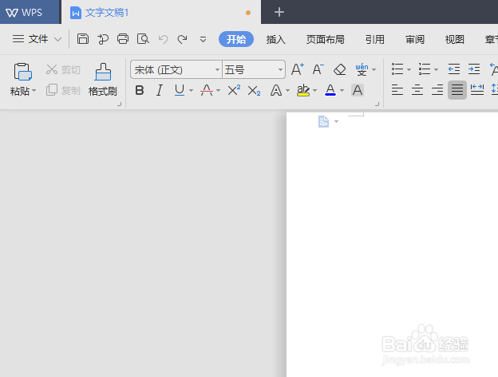Toggle Underline formatting
Image resolution: width=498 pixels, height=377 pixels.
[180, 90]
